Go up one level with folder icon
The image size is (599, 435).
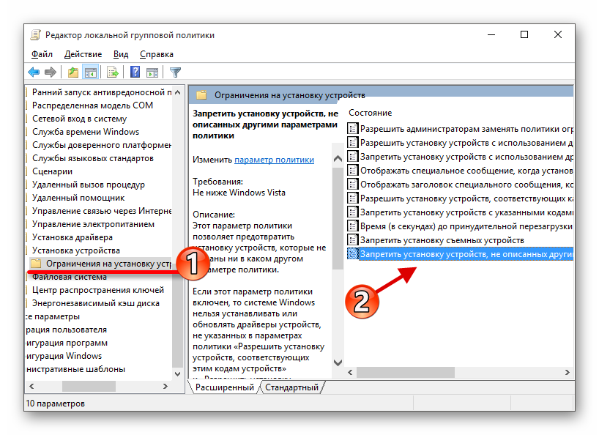click(73, 72)
